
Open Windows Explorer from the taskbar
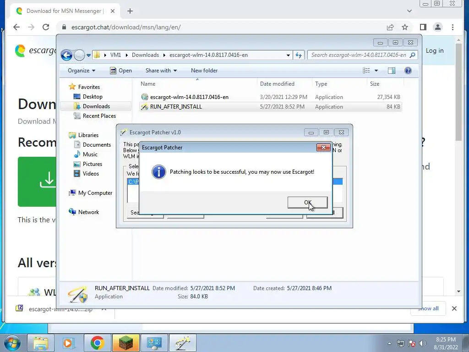point(41,343)
